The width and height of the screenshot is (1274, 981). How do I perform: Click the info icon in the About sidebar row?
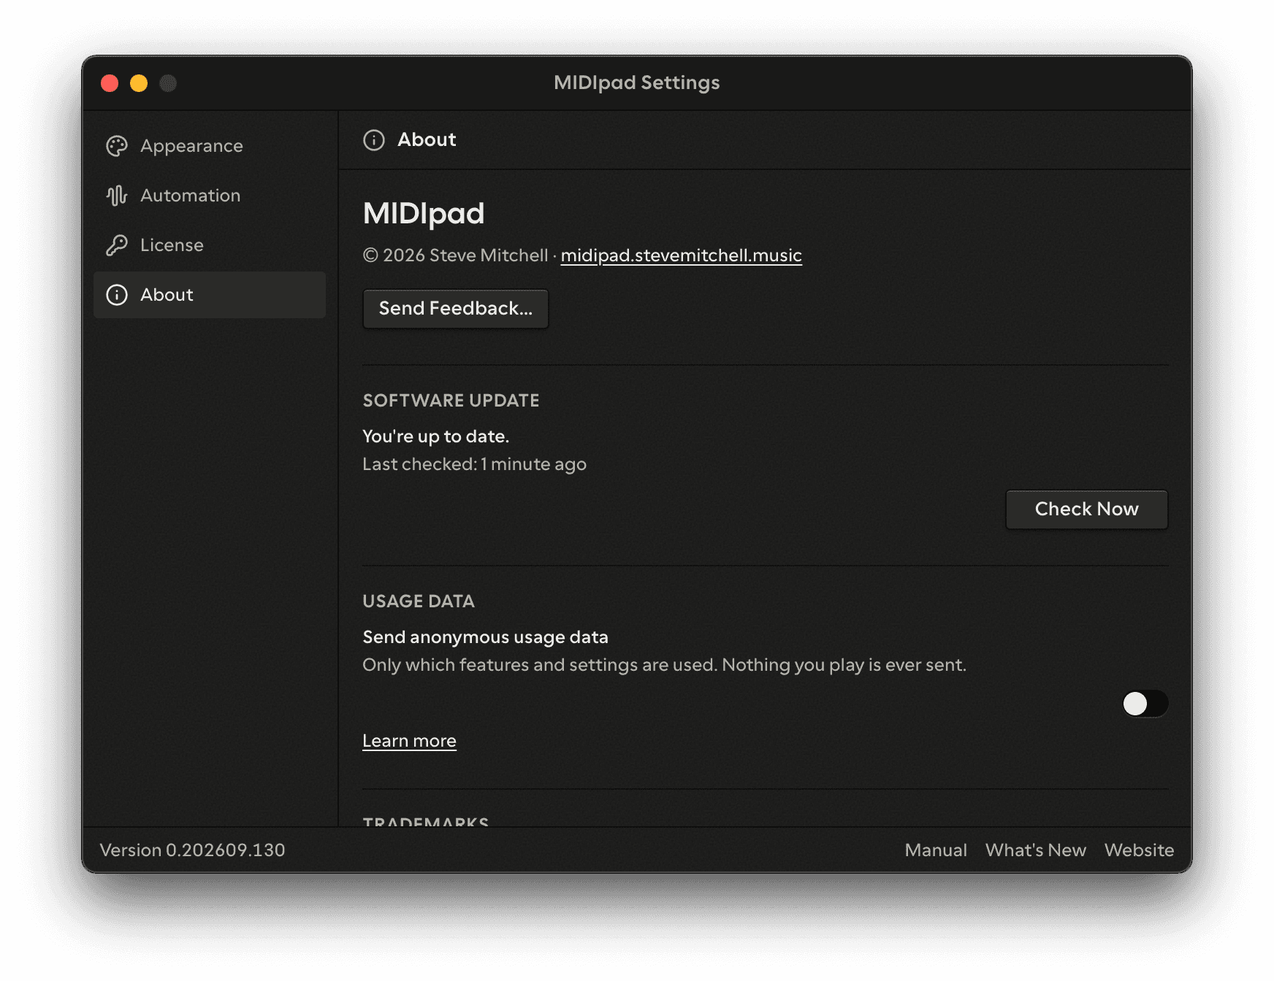click(117, 295)
